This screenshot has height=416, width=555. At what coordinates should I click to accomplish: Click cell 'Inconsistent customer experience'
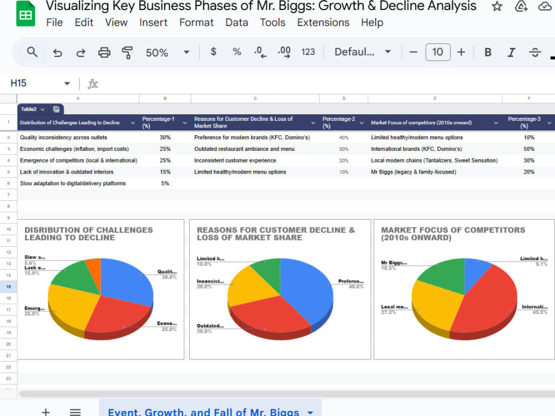pos(255,160)
